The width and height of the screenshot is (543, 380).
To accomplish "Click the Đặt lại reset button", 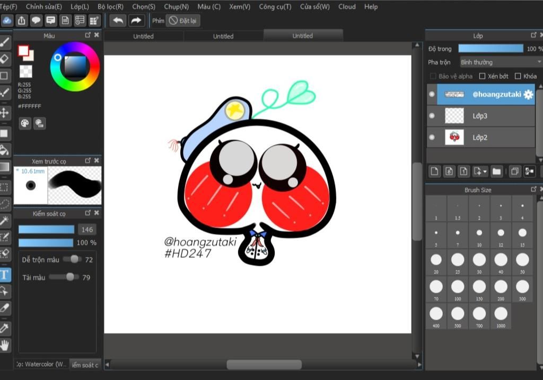I will (183, 21).
